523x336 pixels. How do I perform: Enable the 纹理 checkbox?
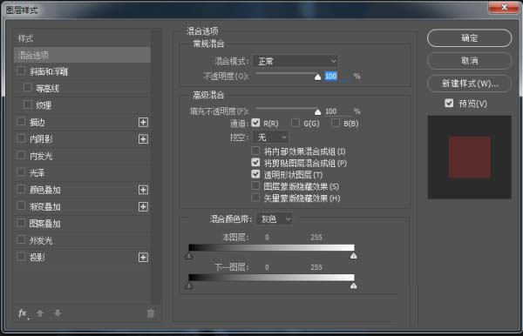click(x=28, y=105)
